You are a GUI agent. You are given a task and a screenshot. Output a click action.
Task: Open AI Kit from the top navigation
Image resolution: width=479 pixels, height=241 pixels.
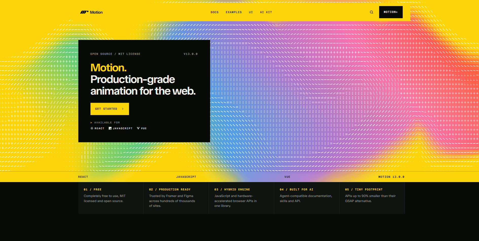coord(266,12)
